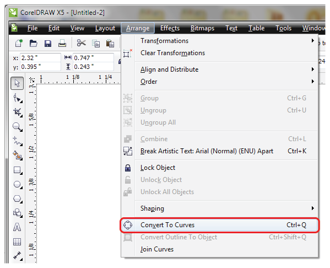The width and height of the screenshot is (330, 268).
Task: Open the Edit menu
Action: click(x=54, y=28)
